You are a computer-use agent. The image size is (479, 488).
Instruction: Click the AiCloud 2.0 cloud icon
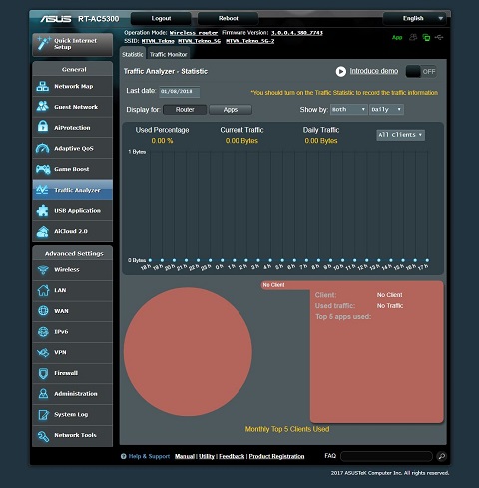tap(43, 231)
